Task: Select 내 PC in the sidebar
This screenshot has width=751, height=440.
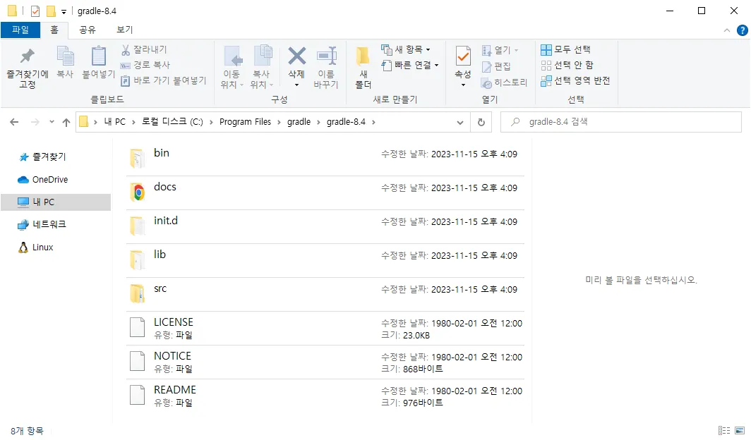Action: 56,202
